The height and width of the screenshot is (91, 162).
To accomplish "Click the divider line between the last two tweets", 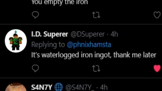I will 81,78.
